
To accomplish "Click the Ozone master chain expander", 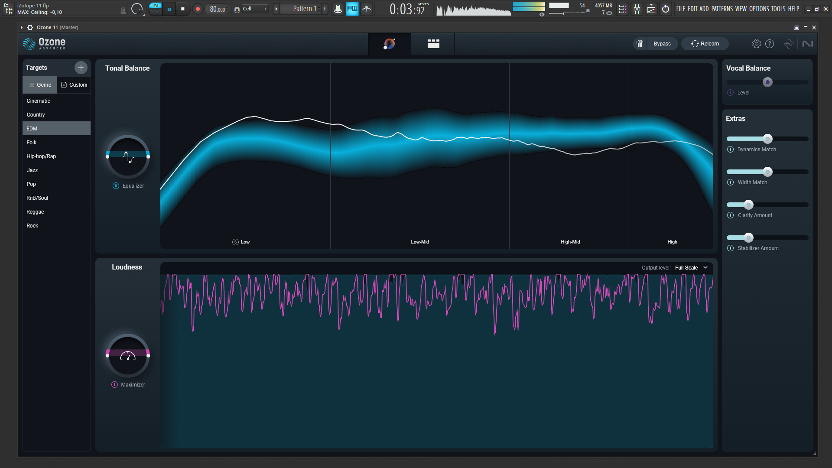I will [x=21, y=27].
